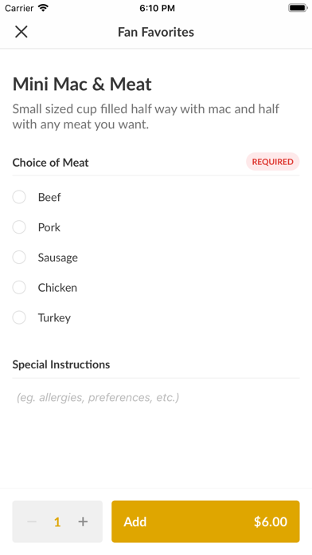Tap the Choice of Meat heading
312x555 pixels.
coord(50,163)
